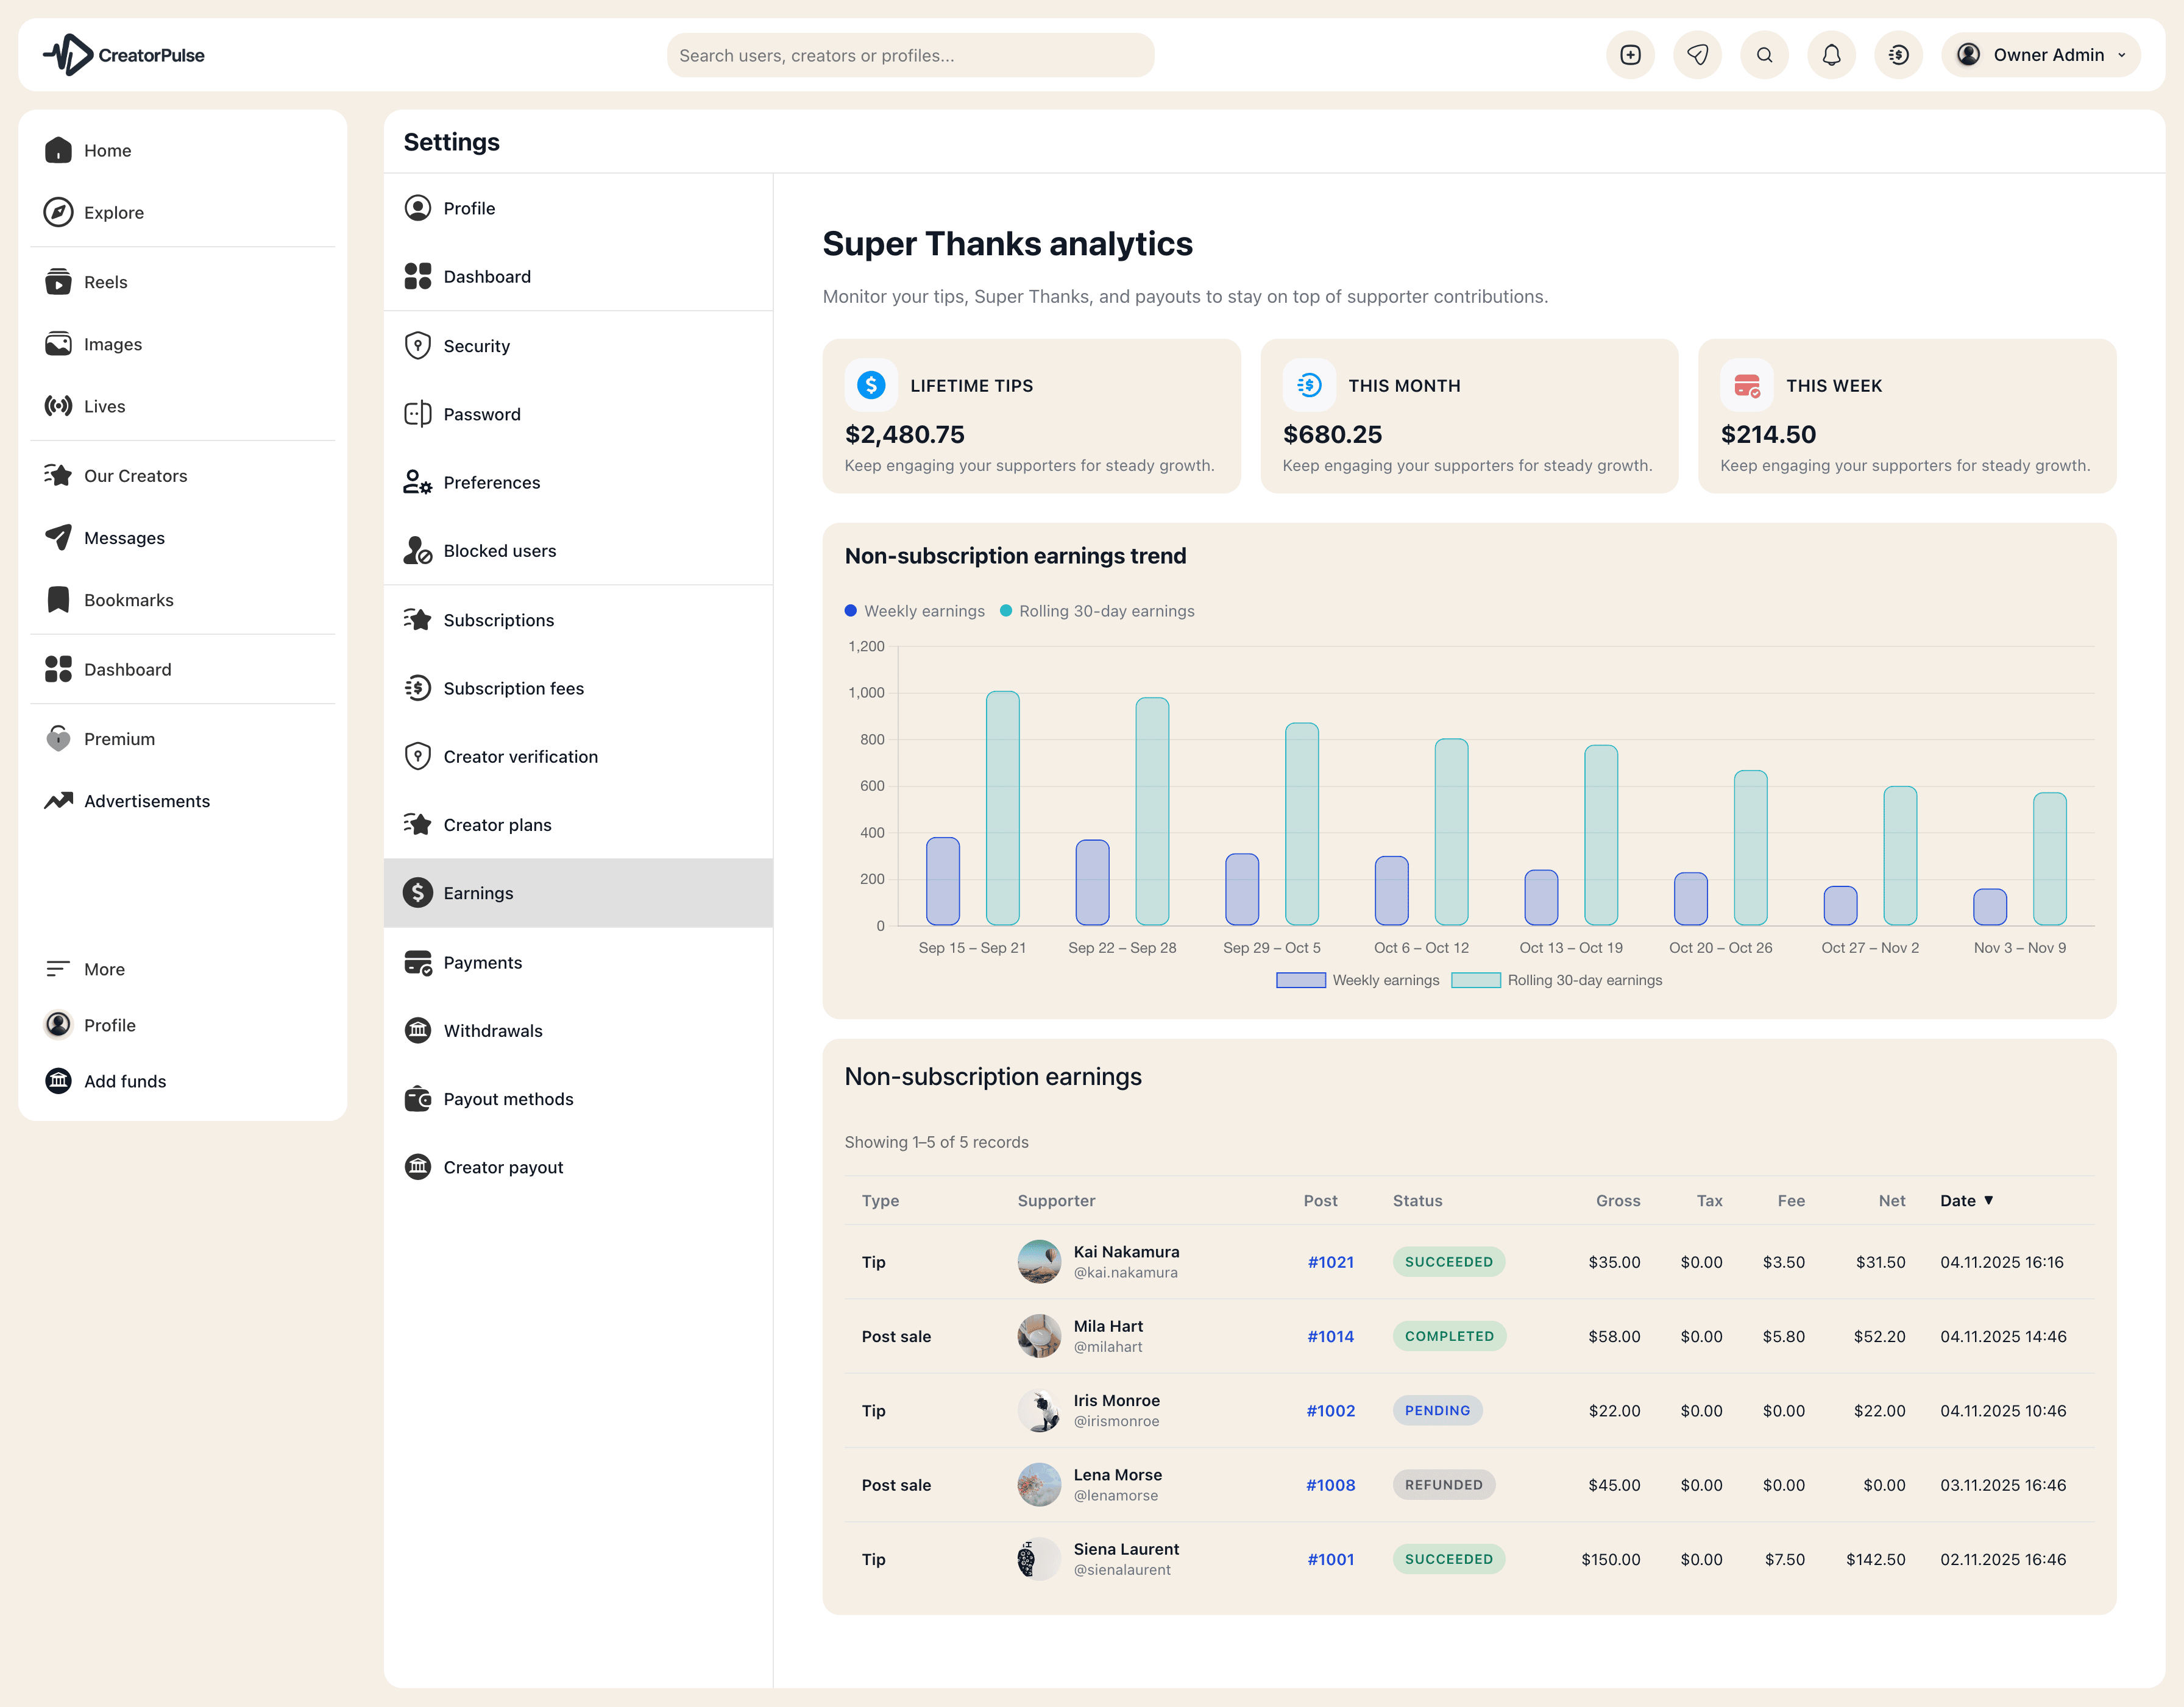Screen dimensions: 2184x1707
Task: Expand the Owner Admin account dropdown
Action: pos(2040,55)
